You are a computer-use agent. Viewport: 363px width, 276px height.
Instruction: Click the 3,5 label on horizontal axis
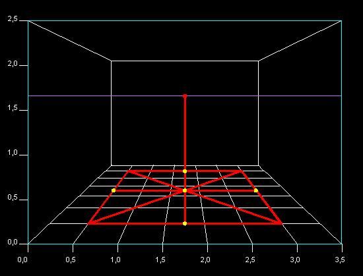click(340, 260)
